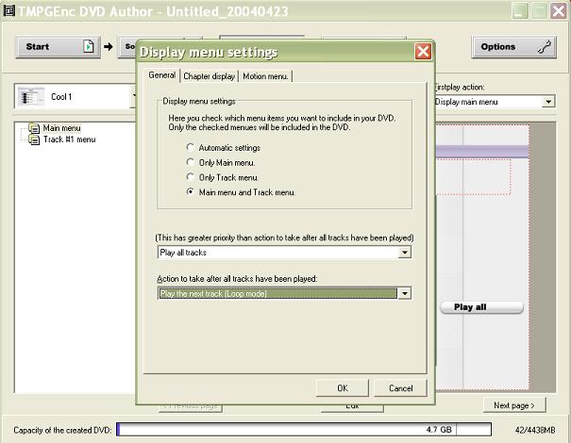Click the Play the next track (Loop mode) field
This screenshot has width=571, height=443.
point(284,293)
